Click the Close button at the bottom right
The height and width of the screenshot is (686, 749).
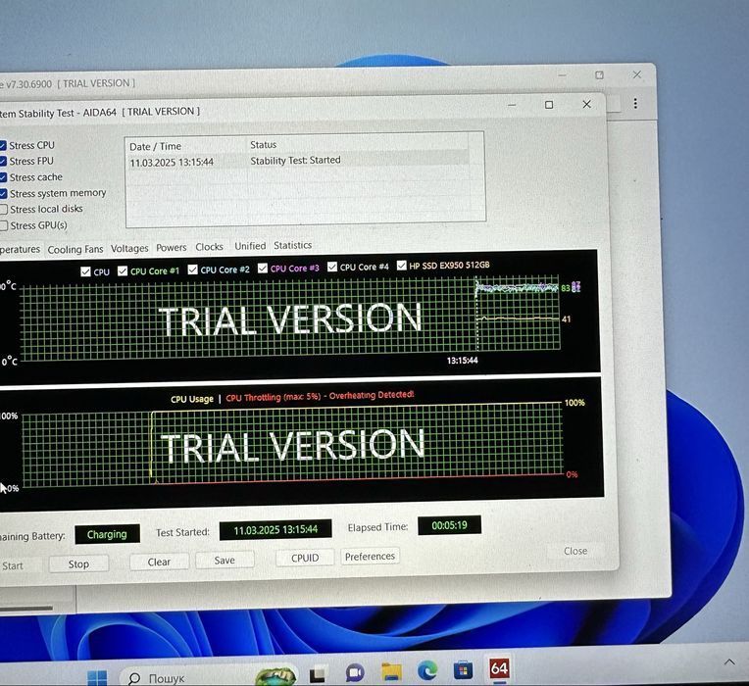[575, 551]
